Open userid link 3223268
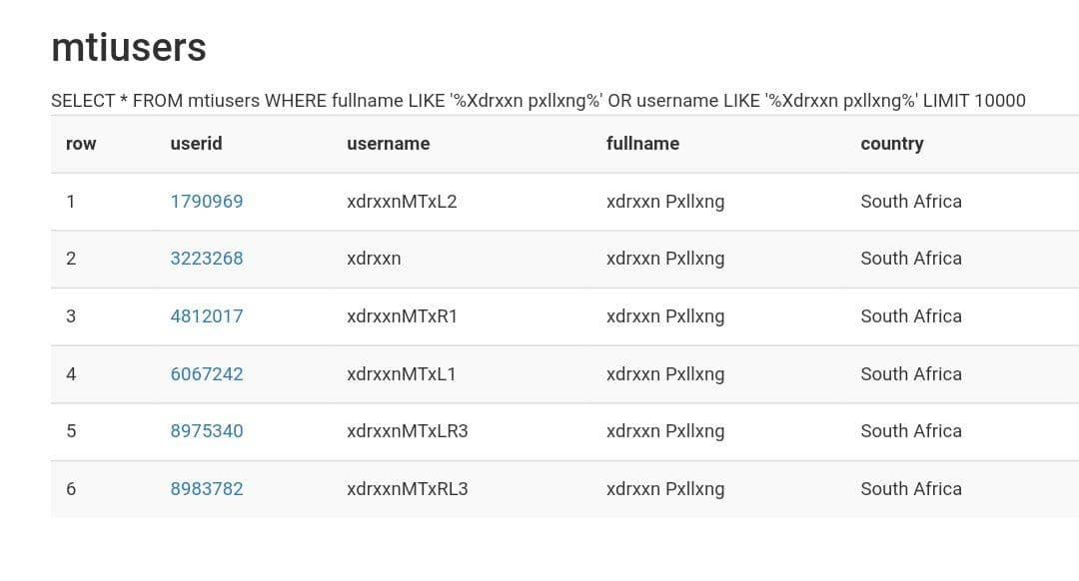Viewport: 1079px width, 581px height. pos(207,259)
